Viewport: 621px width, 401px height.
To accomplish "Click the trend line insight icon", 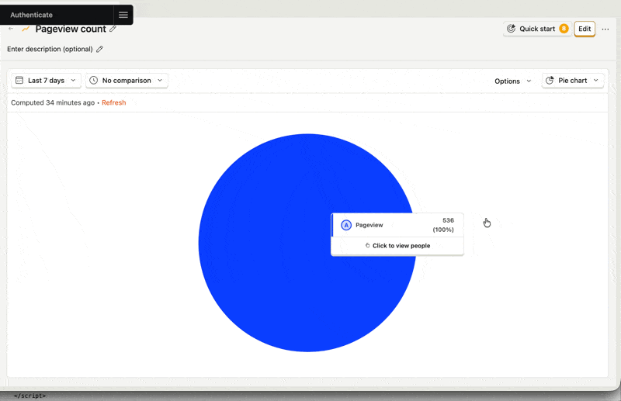I will point(26,29).
